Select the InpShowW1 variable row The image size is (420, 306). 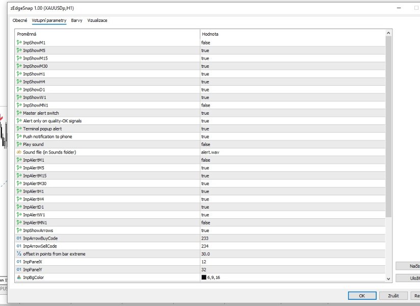(x=200, y=97)
